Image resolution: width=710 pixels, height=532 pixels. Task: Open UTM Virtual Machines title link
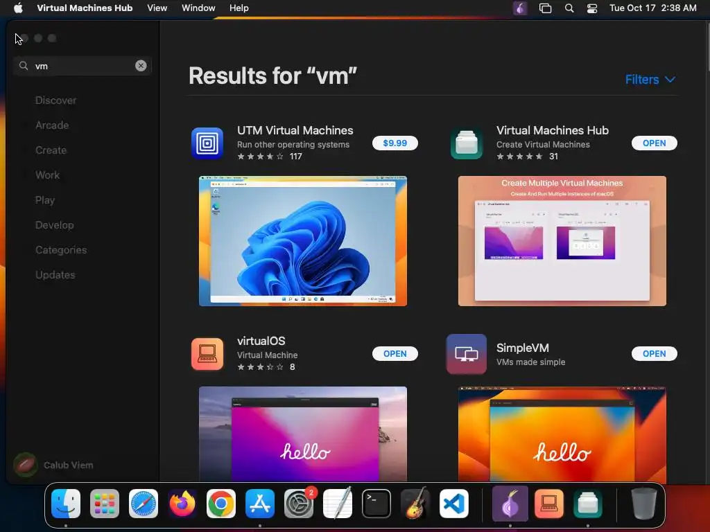tap(295, 130)
